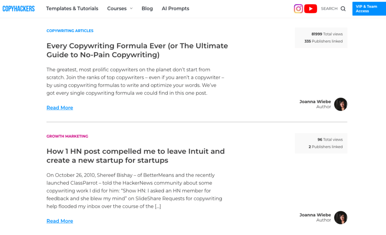Open the Copywriting Articles category link
Screen dimensions: 386x235
tap(70, 31)
